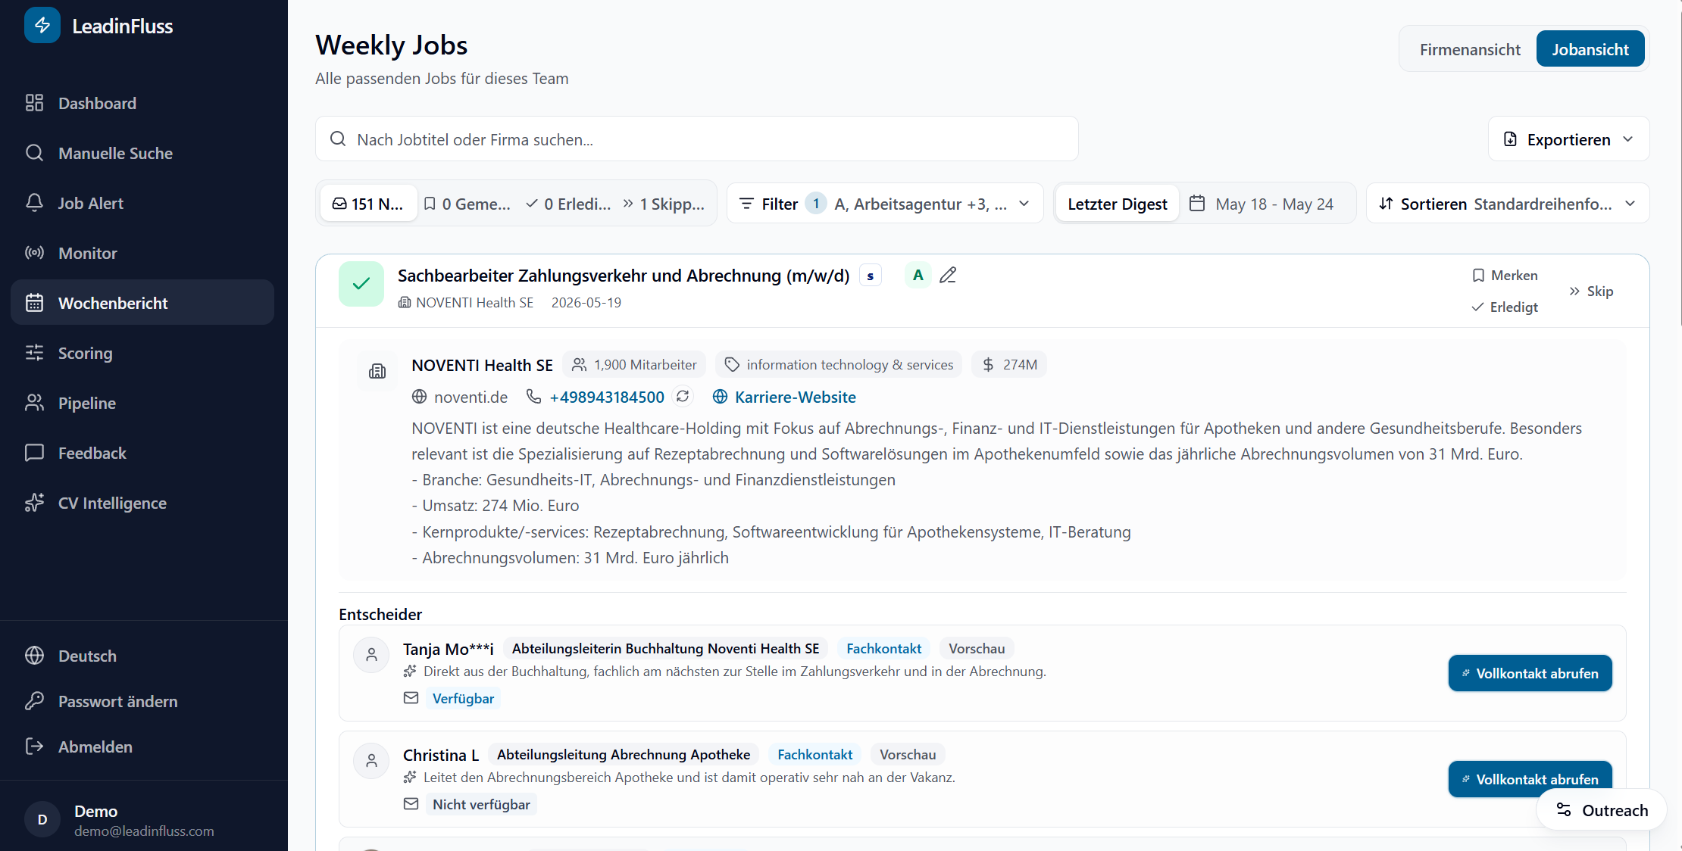This screenshot has height=851, width=1682.
Task: Click the Abmelden logout icon
Action: pos(34,747)
